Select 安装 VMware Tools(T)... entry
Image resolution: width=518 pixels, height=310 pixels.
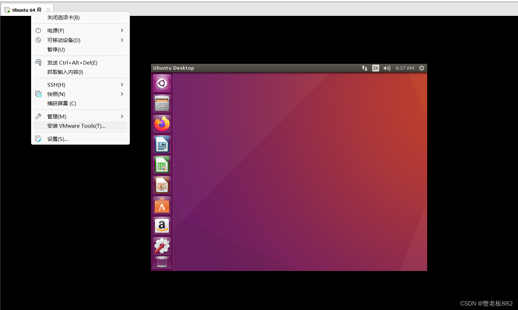(80, 126)
